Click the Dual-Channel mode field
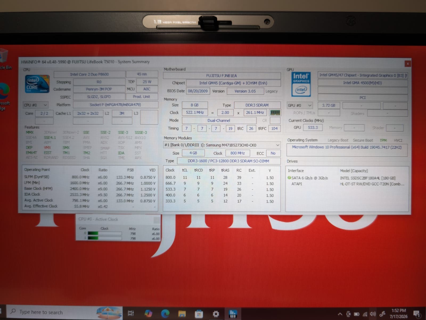Screen dimensions: 426x320 219,120
